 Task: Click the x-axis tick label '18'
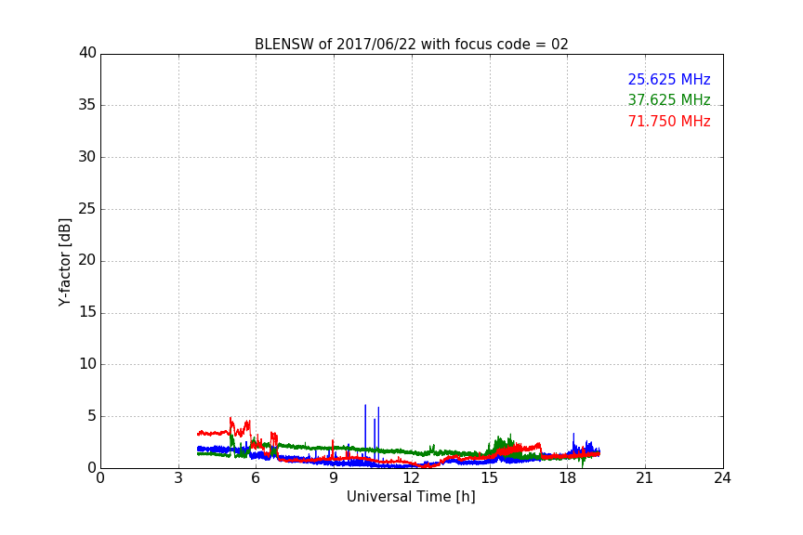coord(567,478)
